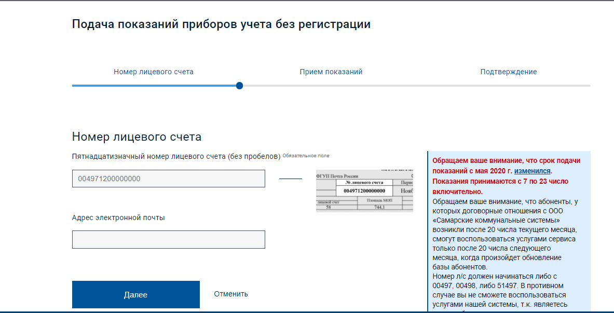Click the Обязательное поле note
This screenshot has height=313, width=614.
click(306, 156)
